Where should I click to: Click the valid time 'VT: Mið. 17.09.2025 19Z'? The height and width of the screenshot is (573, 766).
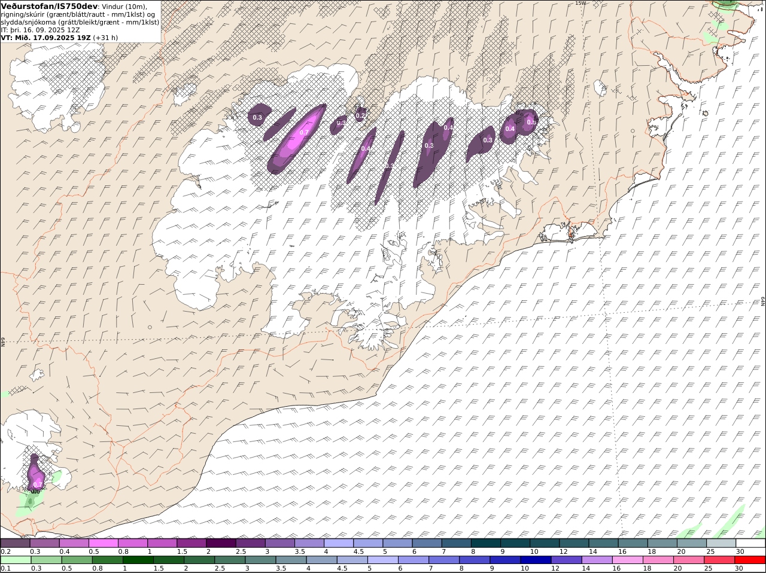[45, 37]
